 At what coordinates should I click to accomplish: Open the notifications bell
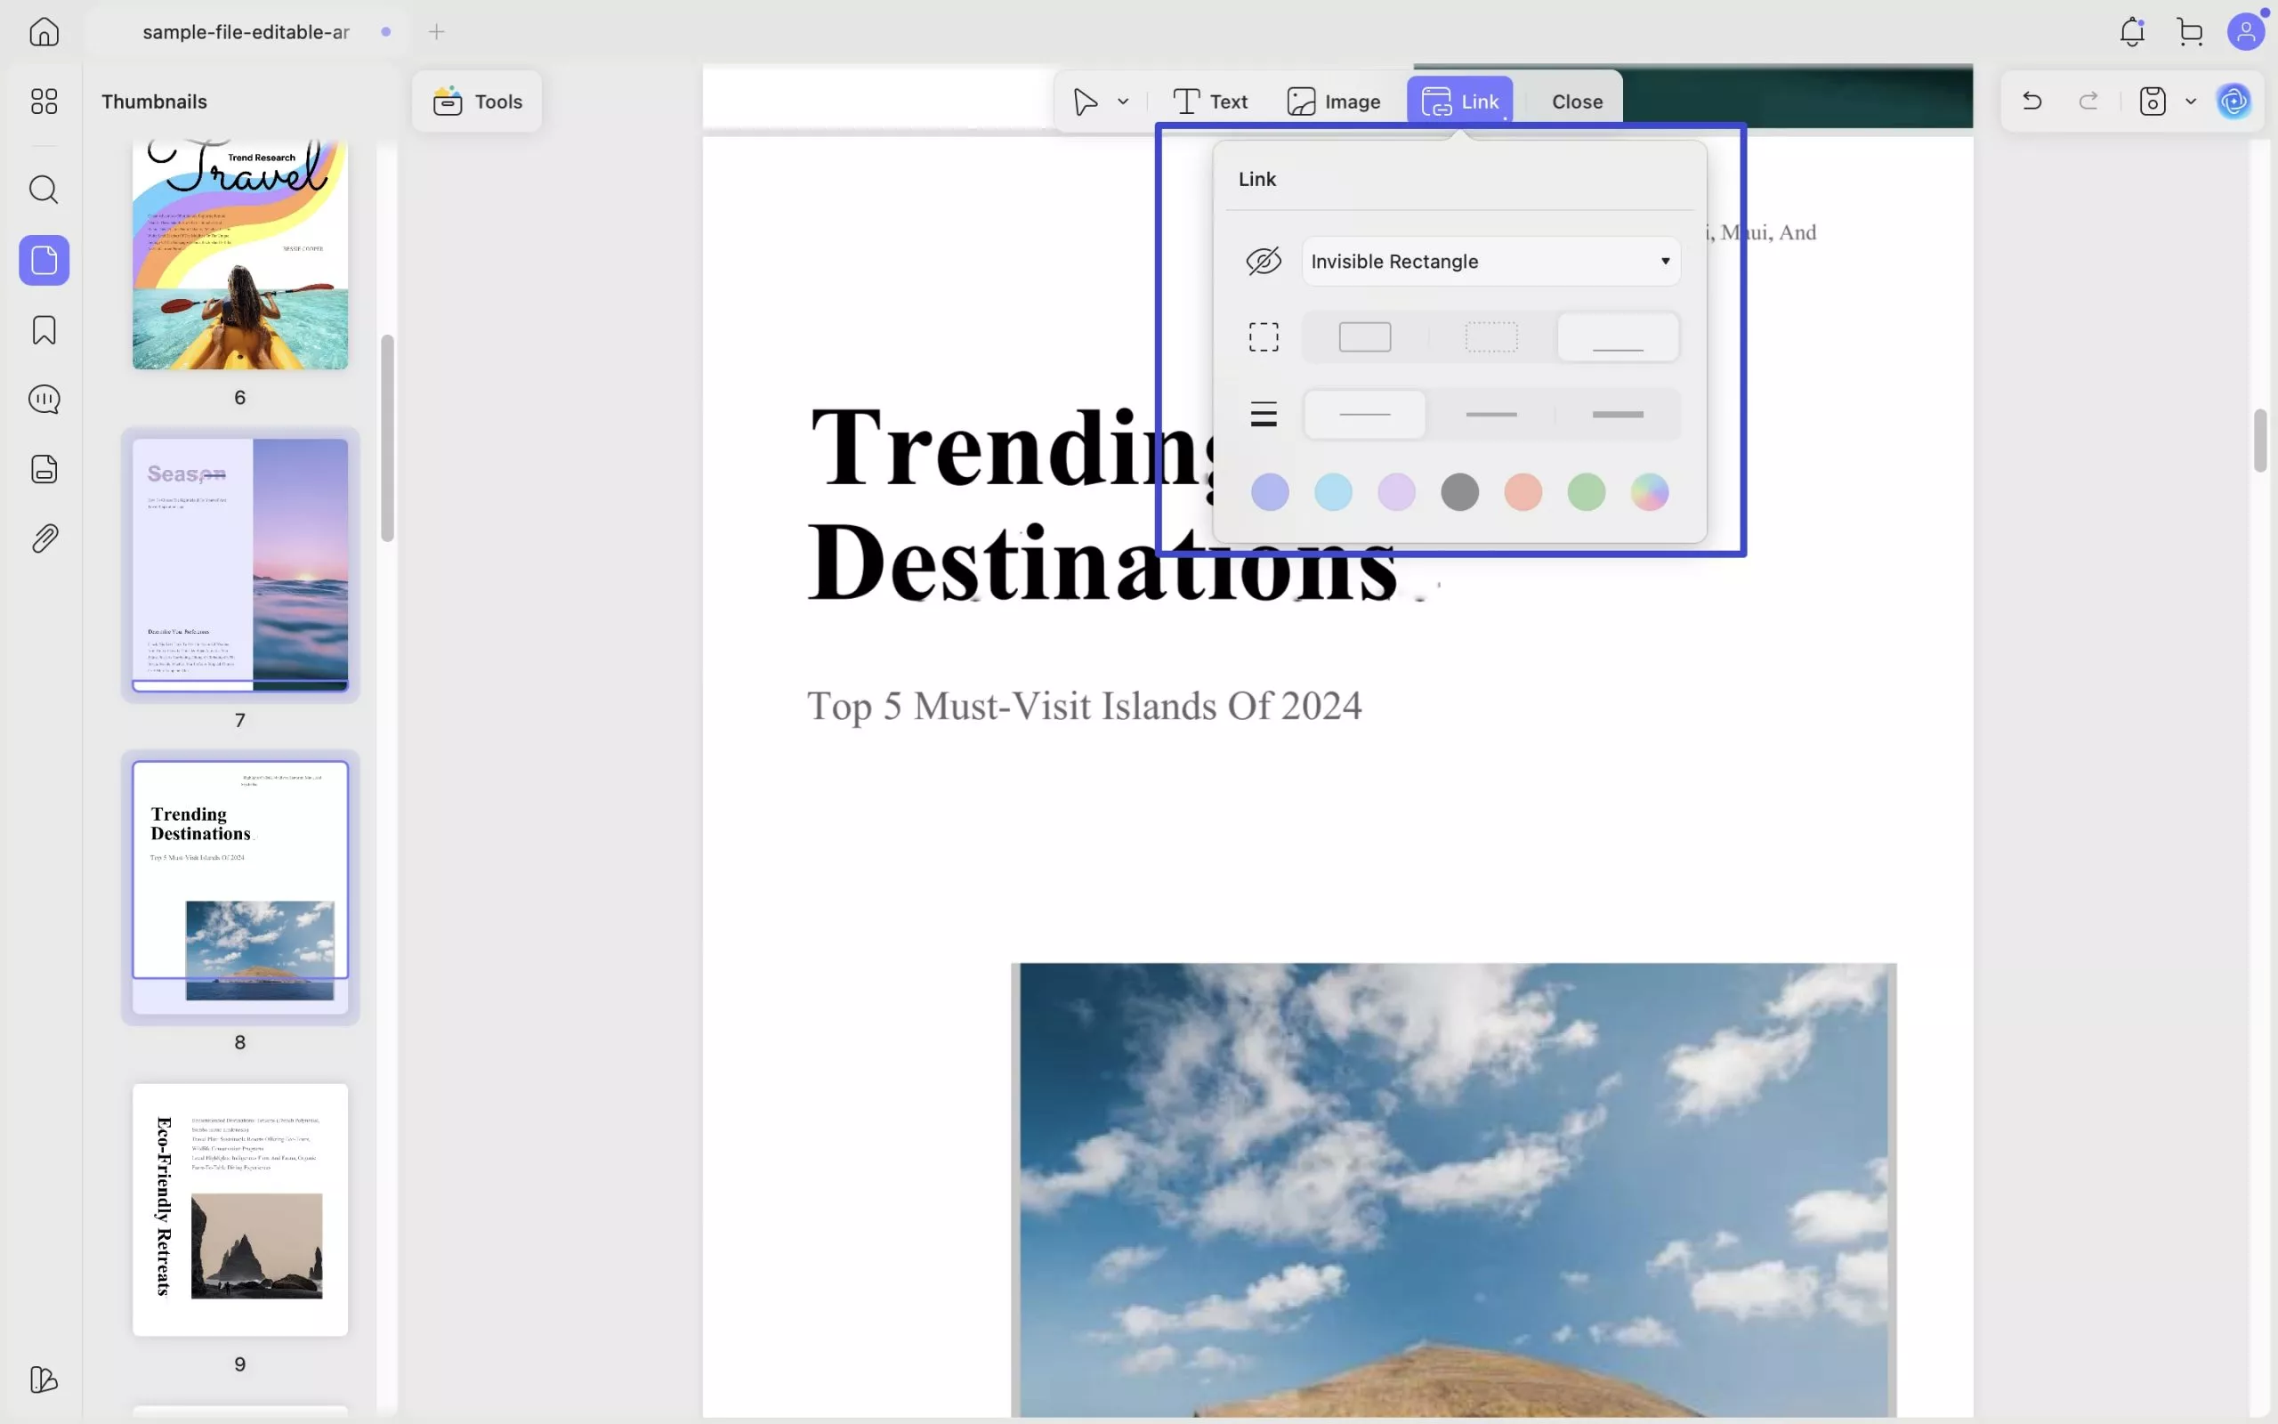coord(2132,32)
